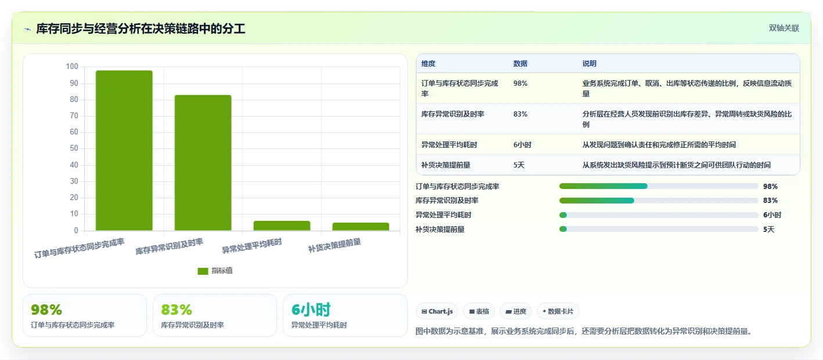
Task: Click the Chart.js chip icon
Action: click(425, 312)
